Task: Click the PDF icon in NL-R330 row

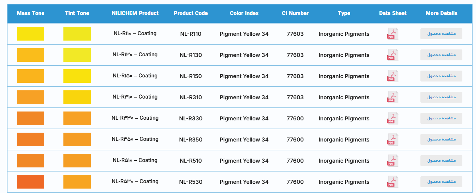Action: 392,118
